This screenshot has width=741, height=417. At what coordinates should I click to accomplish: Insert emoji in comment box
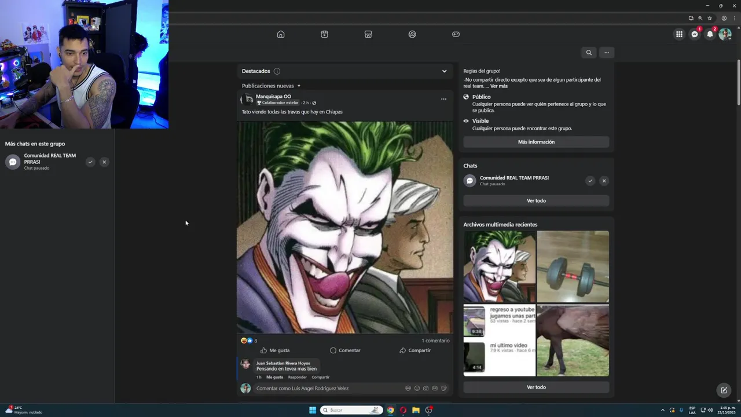417,388
